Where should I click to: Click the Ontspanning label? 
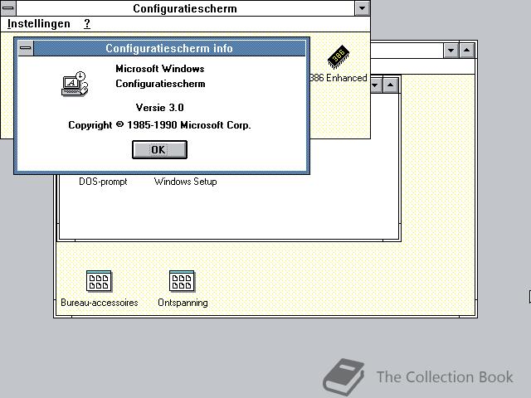[x=183, y=303]
